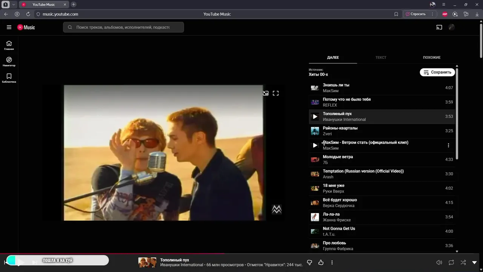Select the Ла-ла-ла track

382,217
